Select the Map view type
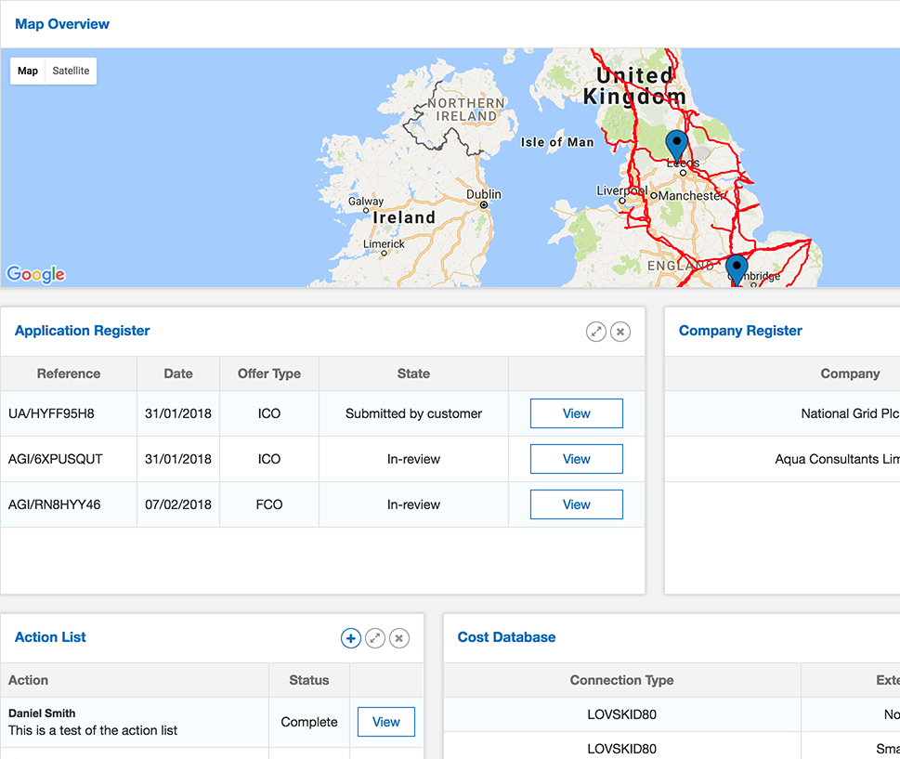900x759 pixels. pos(28,72)
